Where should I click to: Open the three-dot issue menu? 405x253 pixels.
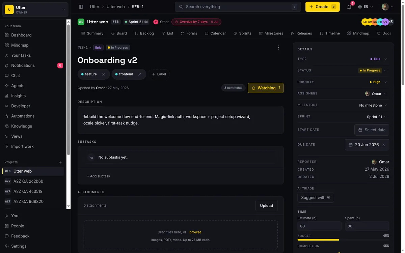278,48
